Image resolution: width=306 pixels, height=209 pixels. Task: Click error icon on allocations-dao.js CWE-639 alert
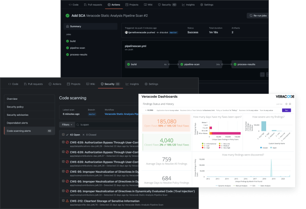tap(67, 142)
